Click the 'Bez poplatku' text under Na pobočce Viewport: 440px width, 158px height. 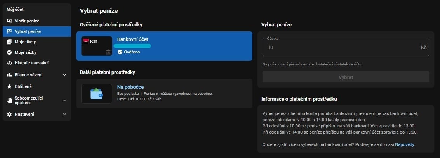coord(128,93)
